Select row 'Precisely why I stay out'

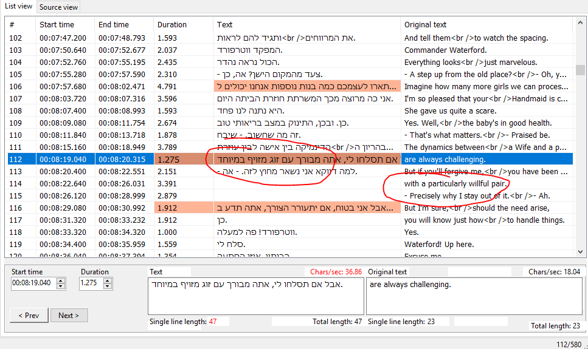pos(290,195)
